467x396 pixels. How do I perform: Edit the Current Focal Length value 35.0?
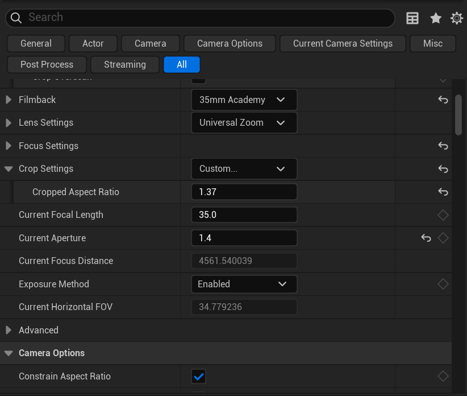(x=244, y=215)
